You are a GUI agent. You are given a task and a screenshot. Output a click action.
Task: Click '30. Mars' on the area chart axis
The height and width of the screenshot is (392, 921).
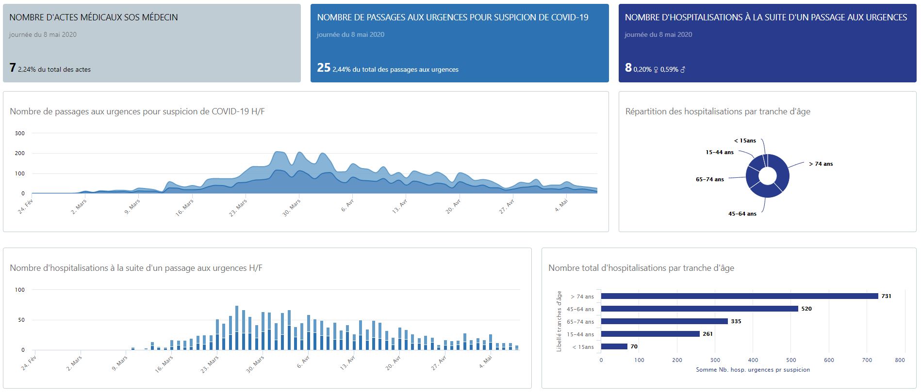[292, 207]
